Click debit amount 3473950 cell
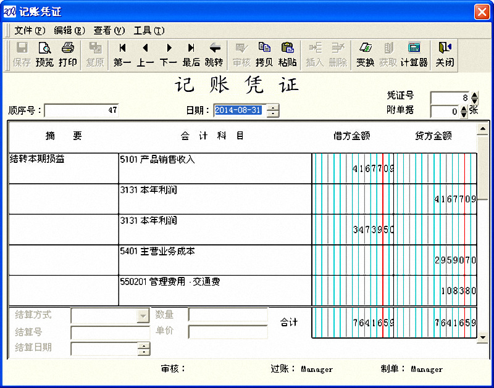The width and height of the screenshot is (494, 388). point(353,229)
